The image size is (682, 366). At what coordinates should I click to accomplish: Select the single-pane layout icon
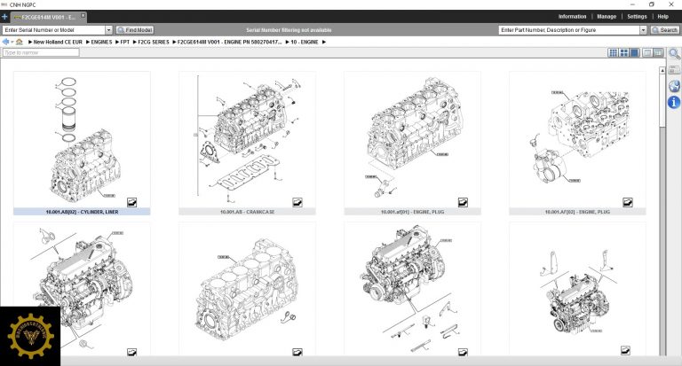[x=647, y=52]
